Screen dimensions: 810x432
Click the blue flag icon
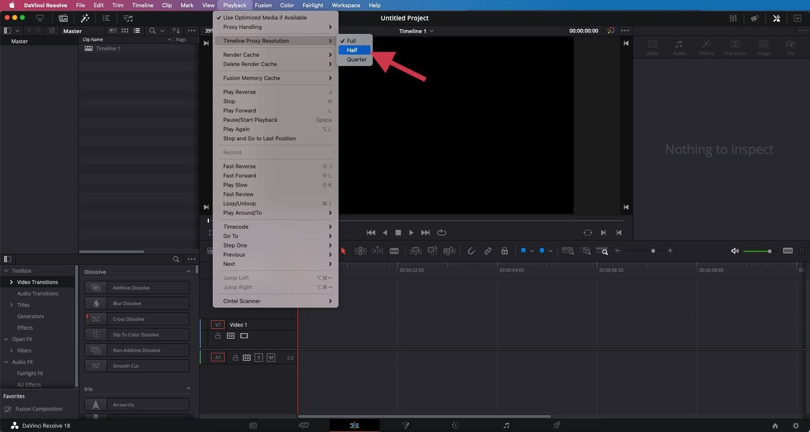(x=523, y=251)
